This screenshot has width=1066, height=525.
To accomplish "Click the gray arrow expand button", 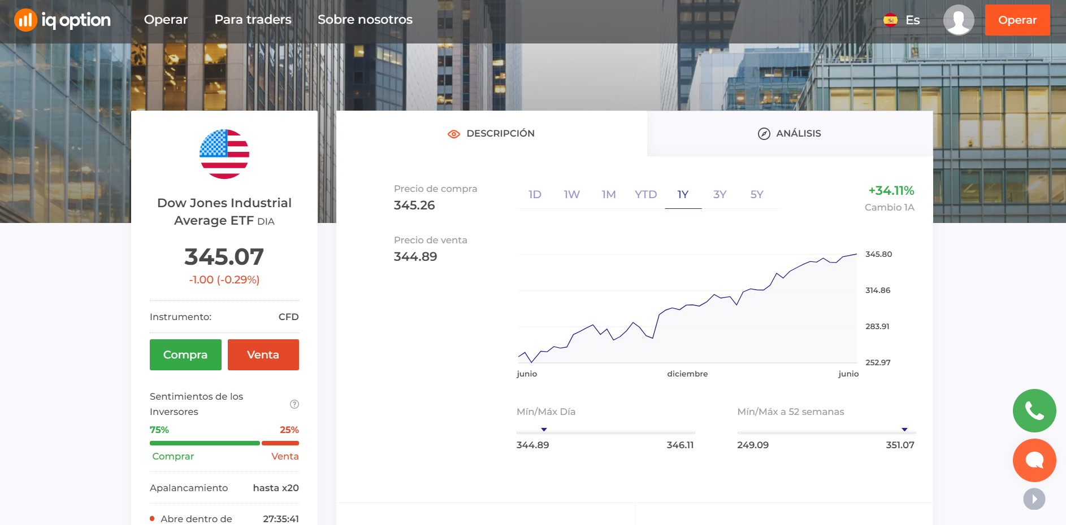I will point(1034,499).
